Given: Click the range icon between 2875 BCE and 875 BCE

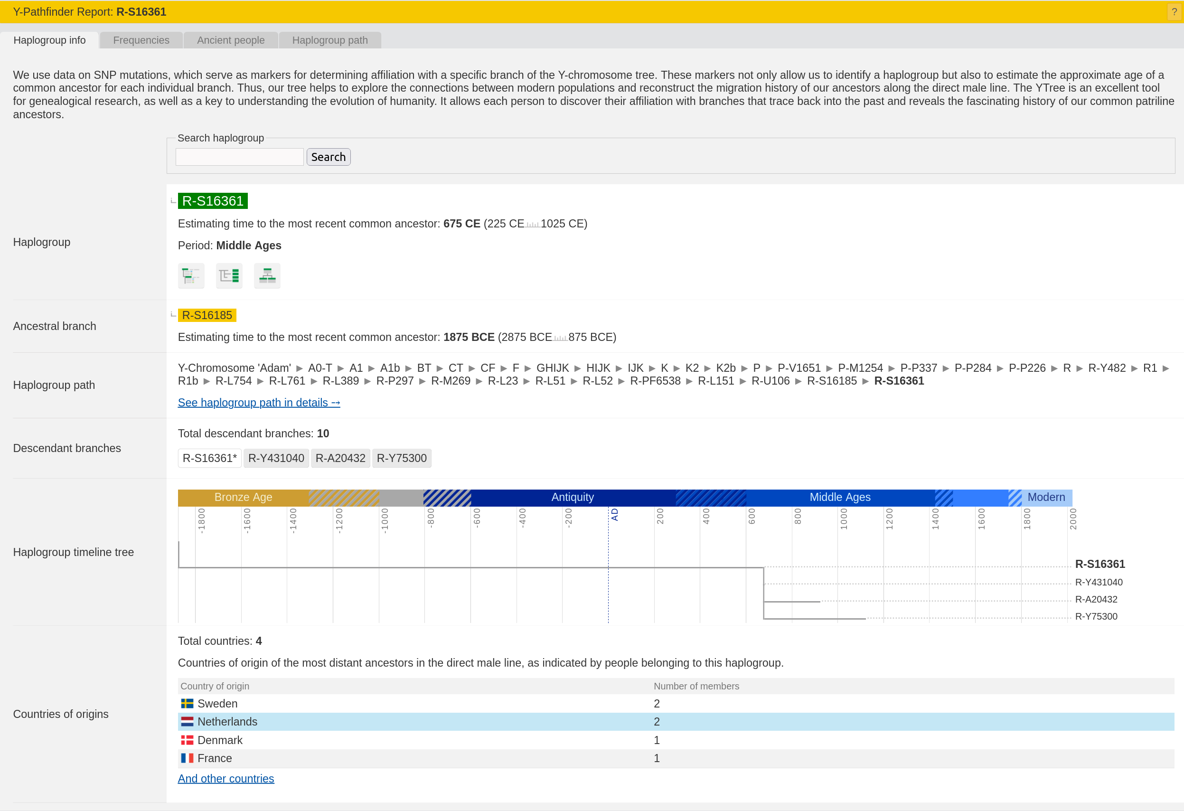Looking at the screenshot, I should click(560, 338).
